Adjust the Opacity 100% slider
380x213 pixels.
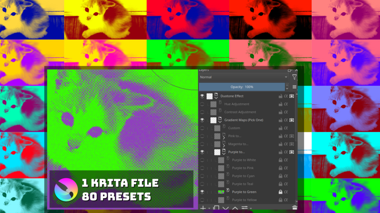click(242, 87)
